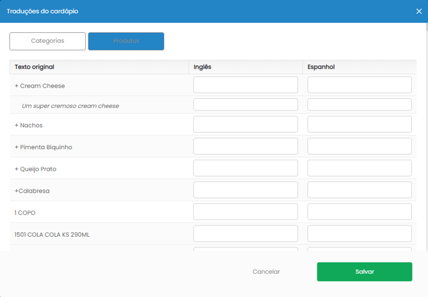The image size is (428, 297).
Task: Click the Traduções do cardápio title
Action: click(x=42, y=11)
